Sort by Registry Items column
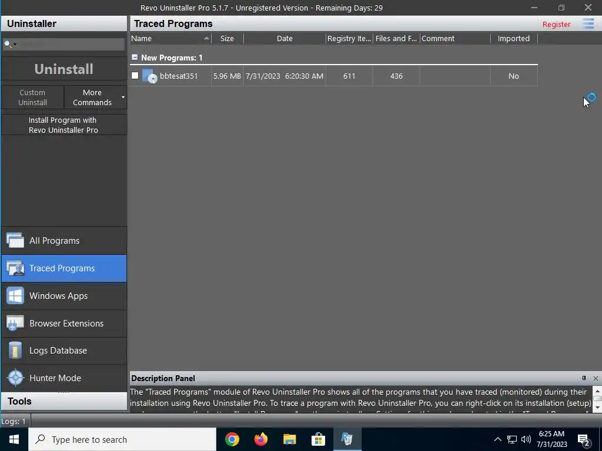Viewport: 602px width, 451px height. click(x=349, y=38)
